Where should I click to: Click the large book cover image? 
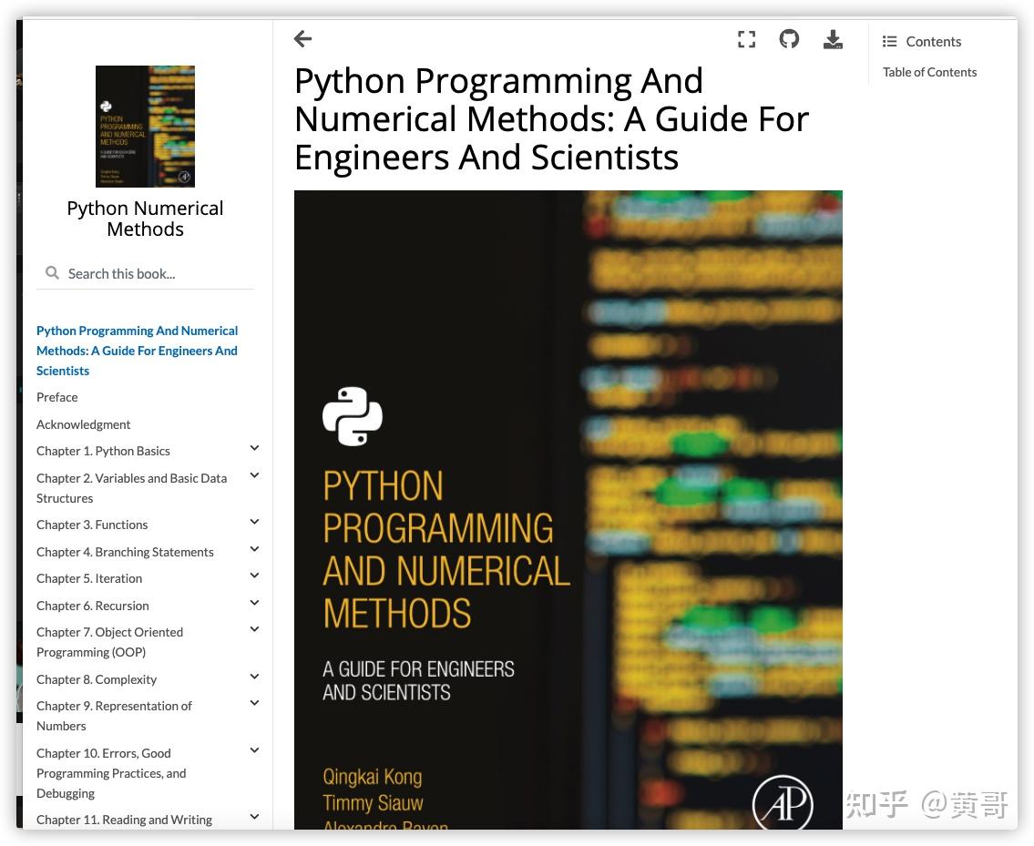tap(568, 509)
